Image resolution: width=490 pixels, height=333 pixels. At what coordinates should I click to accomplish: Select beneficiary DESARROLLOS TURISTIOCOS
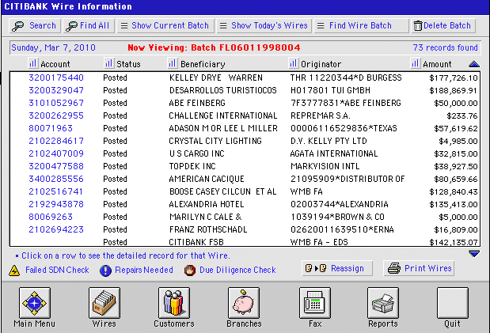pyautogui.click(x=222, y=90)
